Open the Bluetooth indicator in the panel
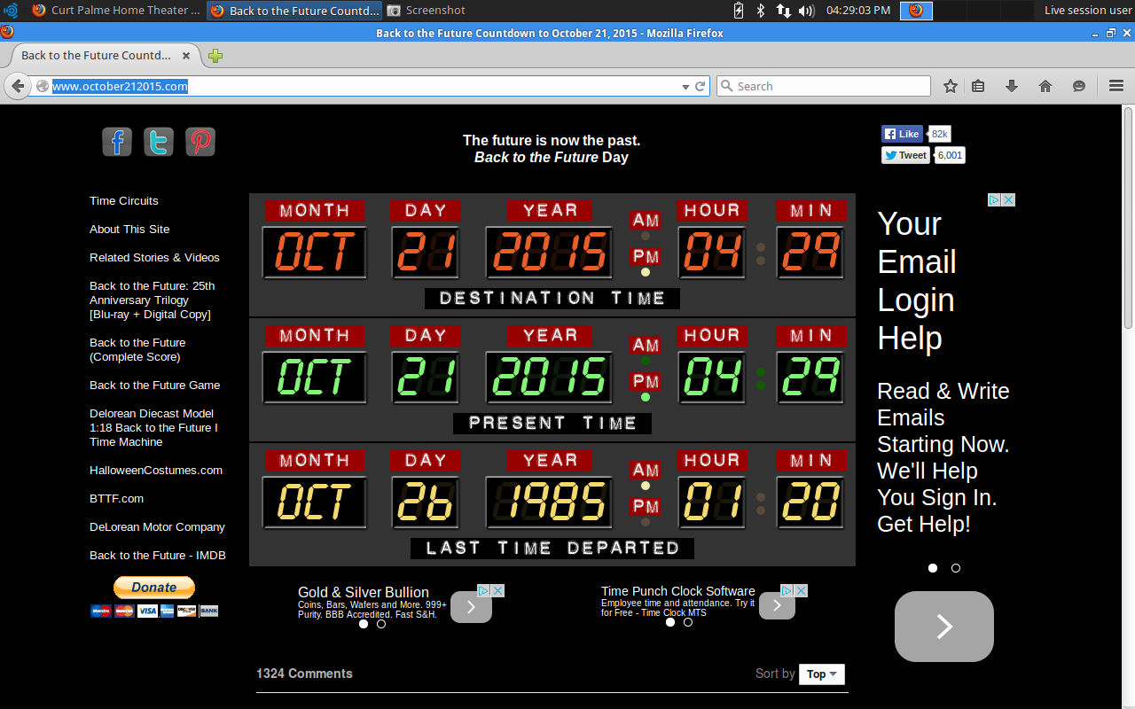The image size is (1135, 709). [x=761, y=11]
